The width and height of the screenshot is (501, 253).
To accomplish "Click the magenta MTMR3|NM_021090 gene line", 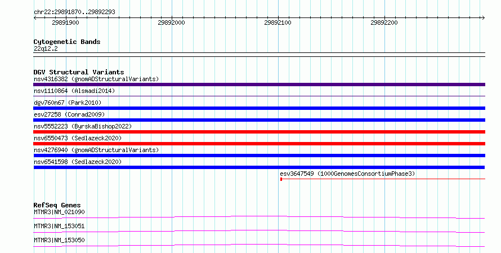I will pyautogui.click(x=259, y=217).
